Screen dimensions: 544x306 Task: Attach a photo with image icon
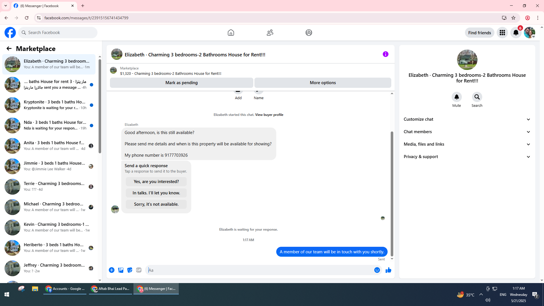[x=121, y=270]
